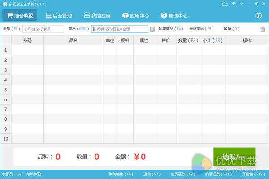Screen dimensions: 269x179
Task: Click the 会员 (F1) label
Action: point(12,29)
